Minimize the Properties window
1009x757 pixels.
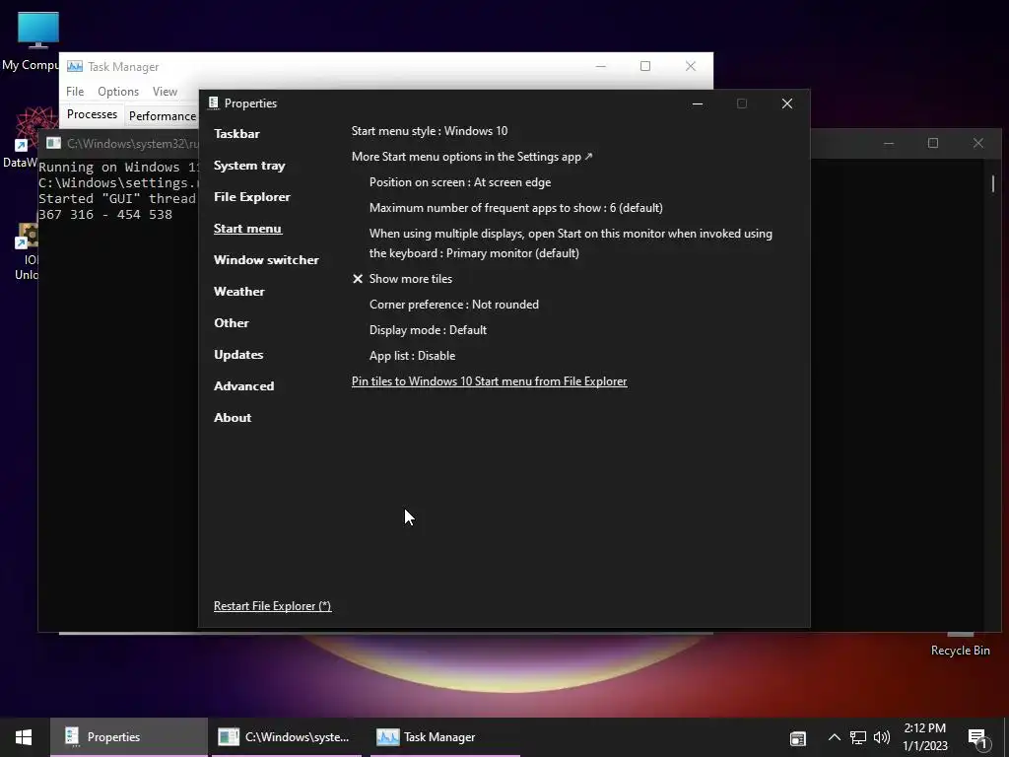point(697,103)
